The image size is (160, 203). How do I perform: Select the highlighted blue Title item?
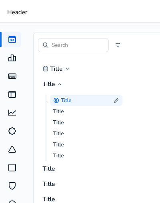[86, 100]
